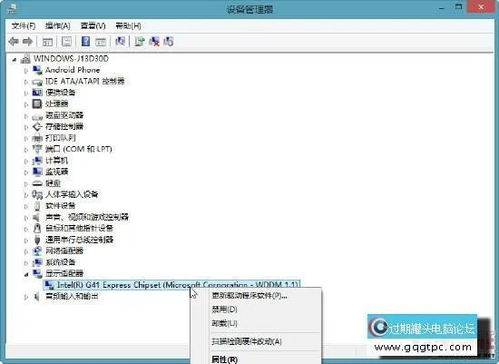Click the Forward arrow toolbar icon
The image size is (499, 364).
pos(28,42)
